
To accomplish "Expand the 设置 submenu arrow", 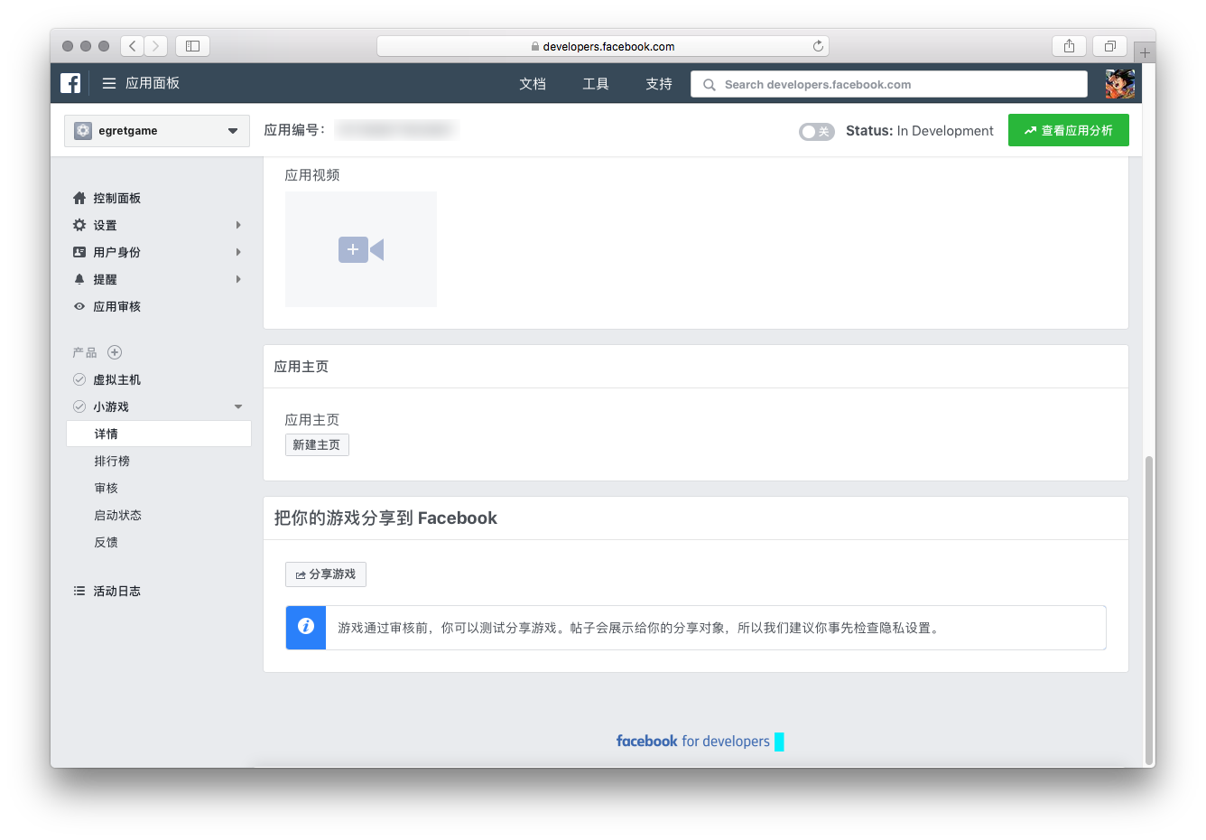I will click(x=238, y=225).
